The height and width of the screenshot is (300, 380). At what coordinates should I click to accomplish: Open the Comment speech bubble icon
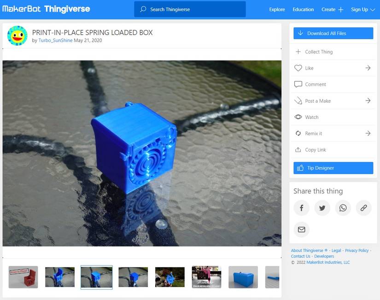298,84
